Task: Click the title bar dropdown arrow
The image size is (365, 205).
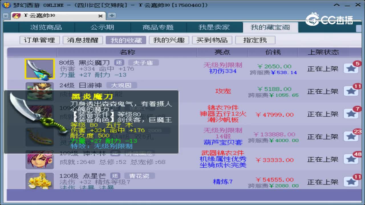Action: point(337,5)
